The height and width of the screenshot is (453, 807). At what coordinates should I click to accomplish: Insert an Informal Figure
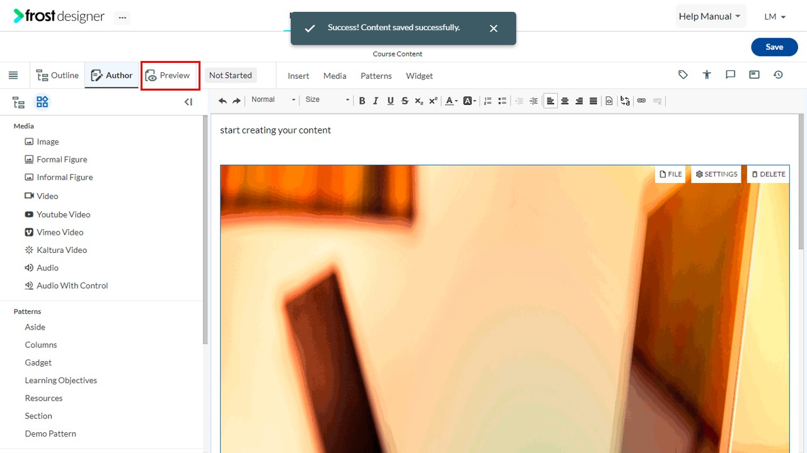pos(59,177)
